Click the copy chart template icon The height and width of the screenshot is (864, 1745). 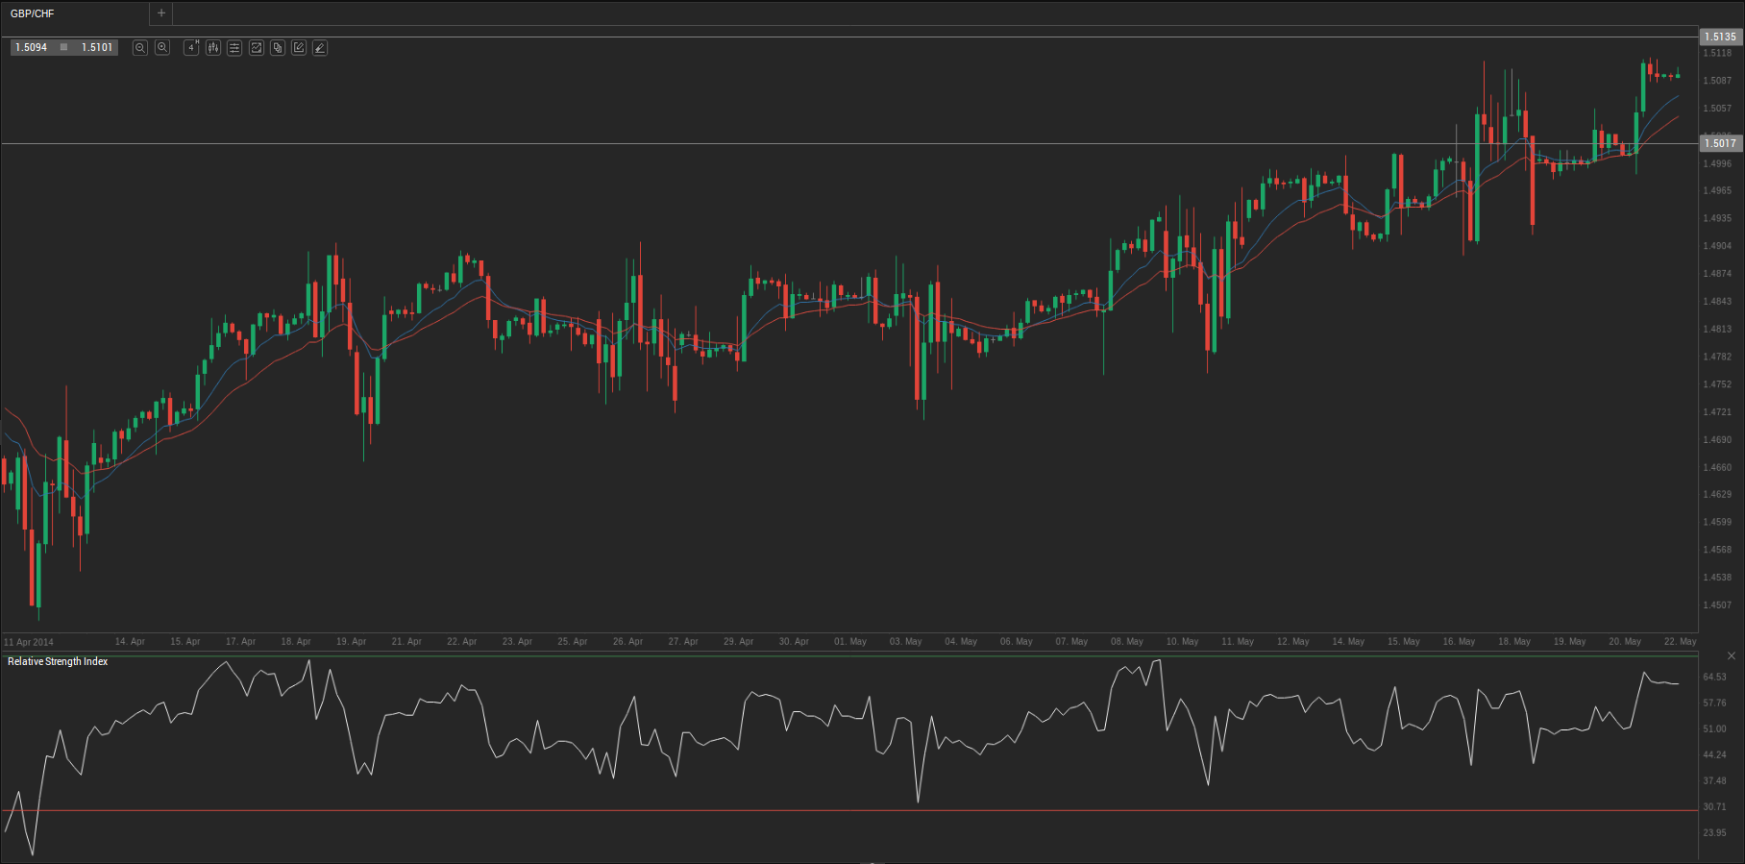[x=278, y=47]
